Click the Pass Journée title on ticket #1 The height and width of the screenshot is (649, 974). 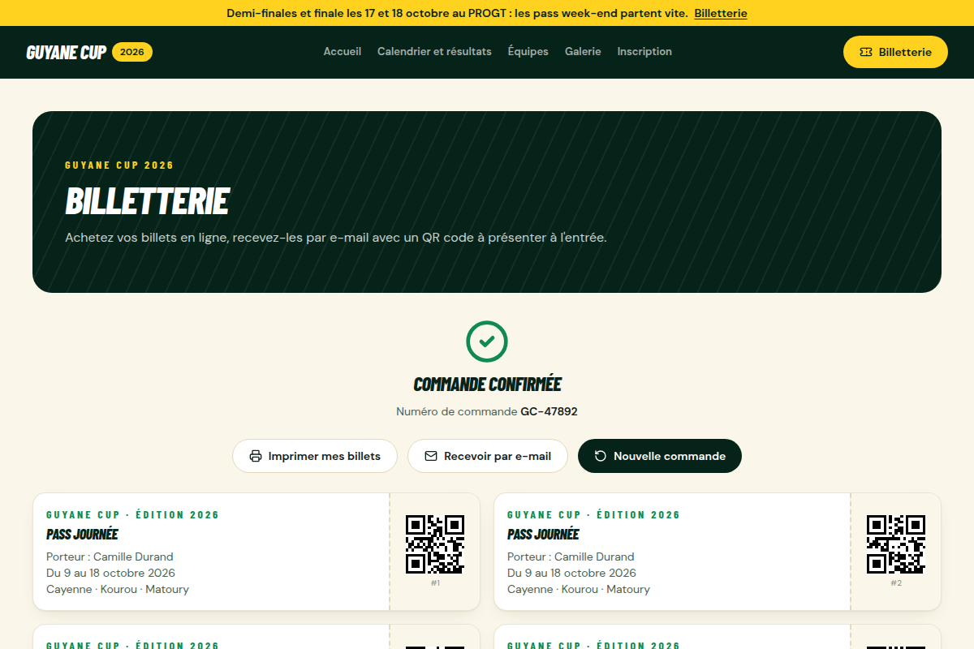82,535
